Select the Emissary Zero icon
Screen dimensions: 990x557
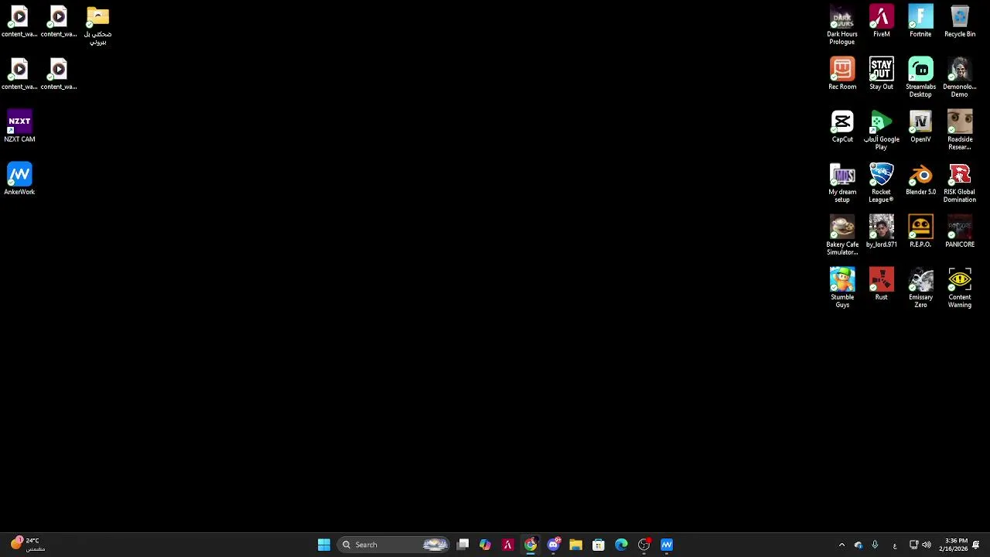(920, 288)
